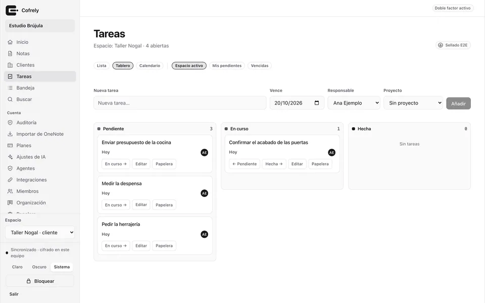Open the Proyecto dropdown Sin proyecto
485x303 pixels.
(413, 103)
